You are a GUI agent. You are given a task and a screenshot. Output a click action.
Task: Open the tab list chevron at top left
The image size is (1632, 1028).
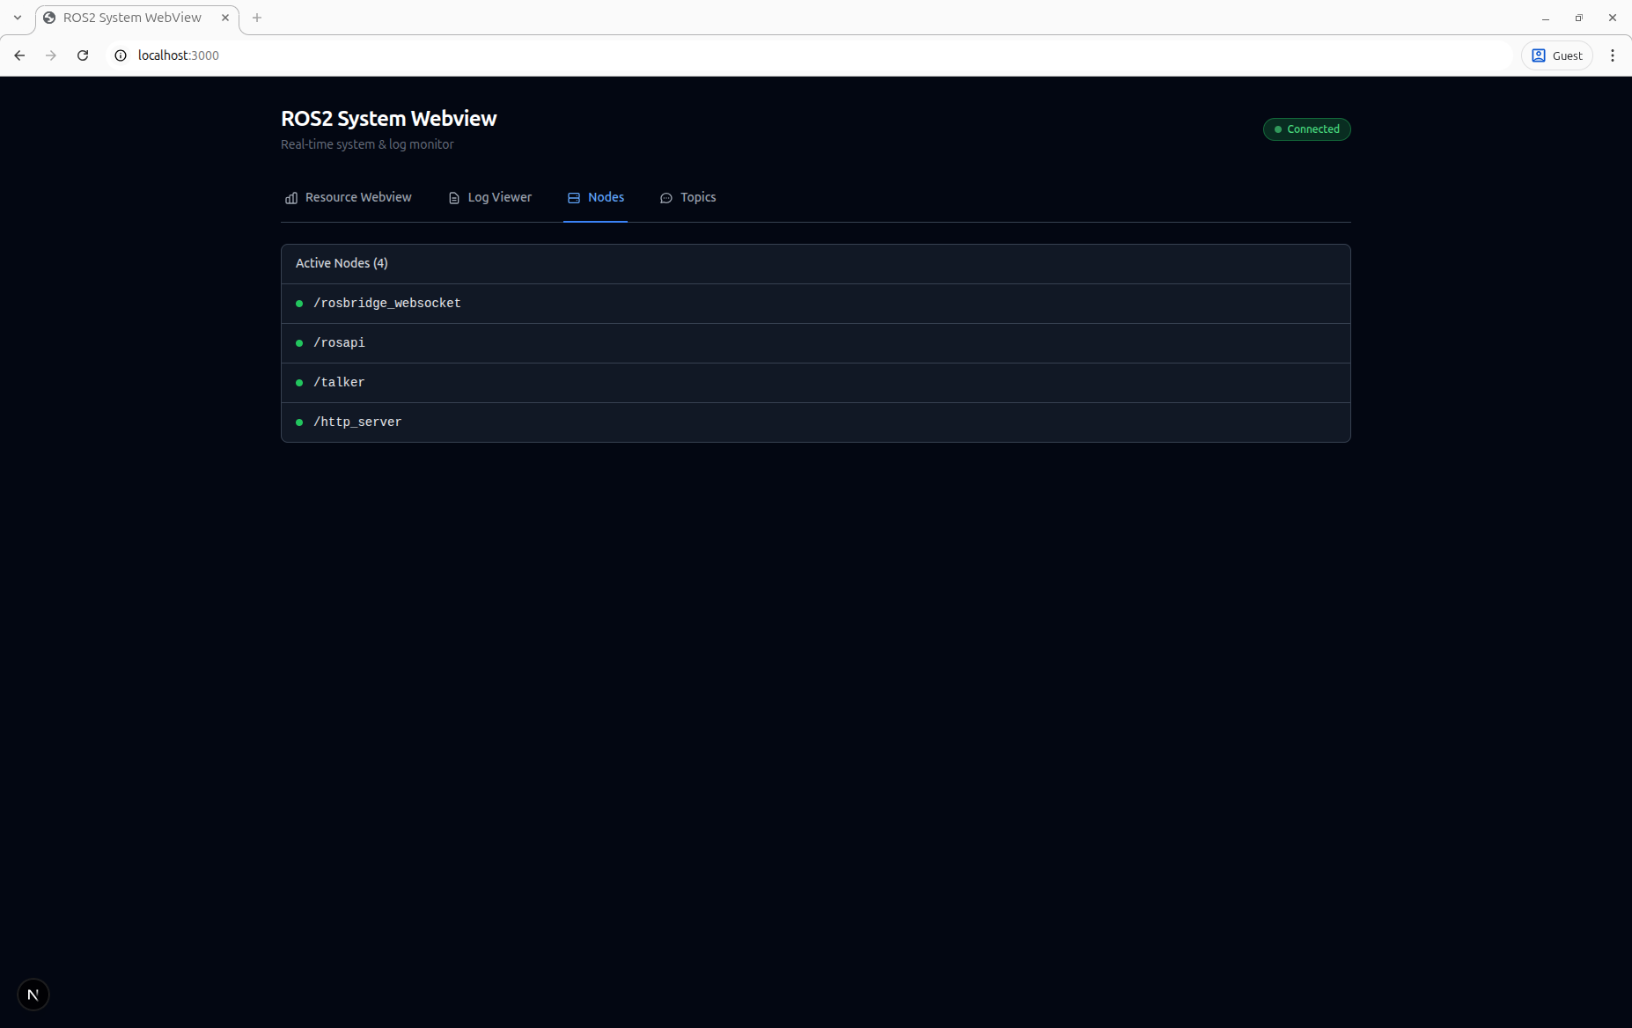tap(17, 17)
